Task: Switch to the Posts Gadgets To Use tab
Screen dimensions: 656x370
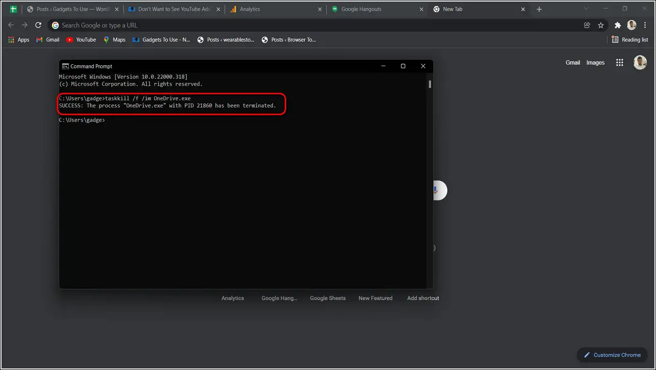Action: tap(72, 9)
